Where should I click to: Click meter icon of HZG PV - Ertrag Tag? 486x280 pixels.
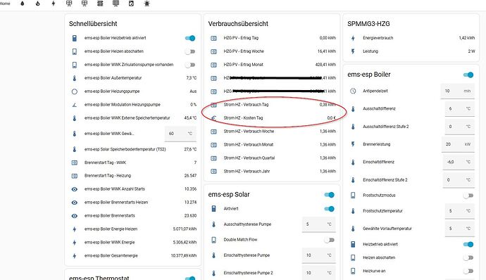(x=214, y=38)
